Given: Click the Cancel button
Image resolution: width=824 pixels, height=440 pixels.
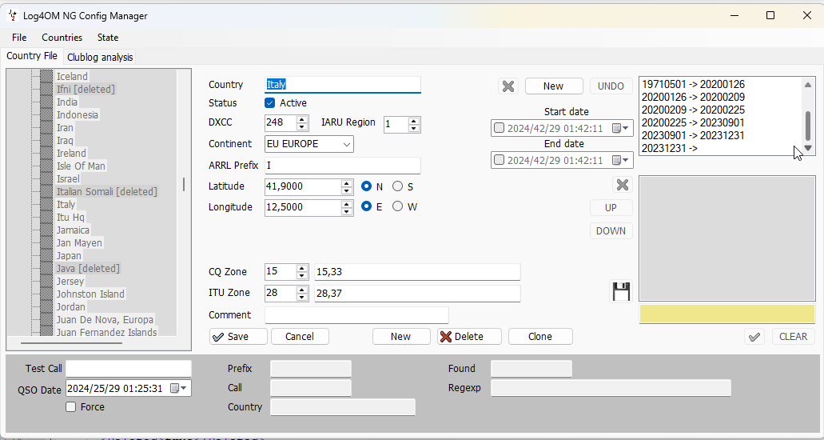Looking at the screenshot, I should [300, 336].
